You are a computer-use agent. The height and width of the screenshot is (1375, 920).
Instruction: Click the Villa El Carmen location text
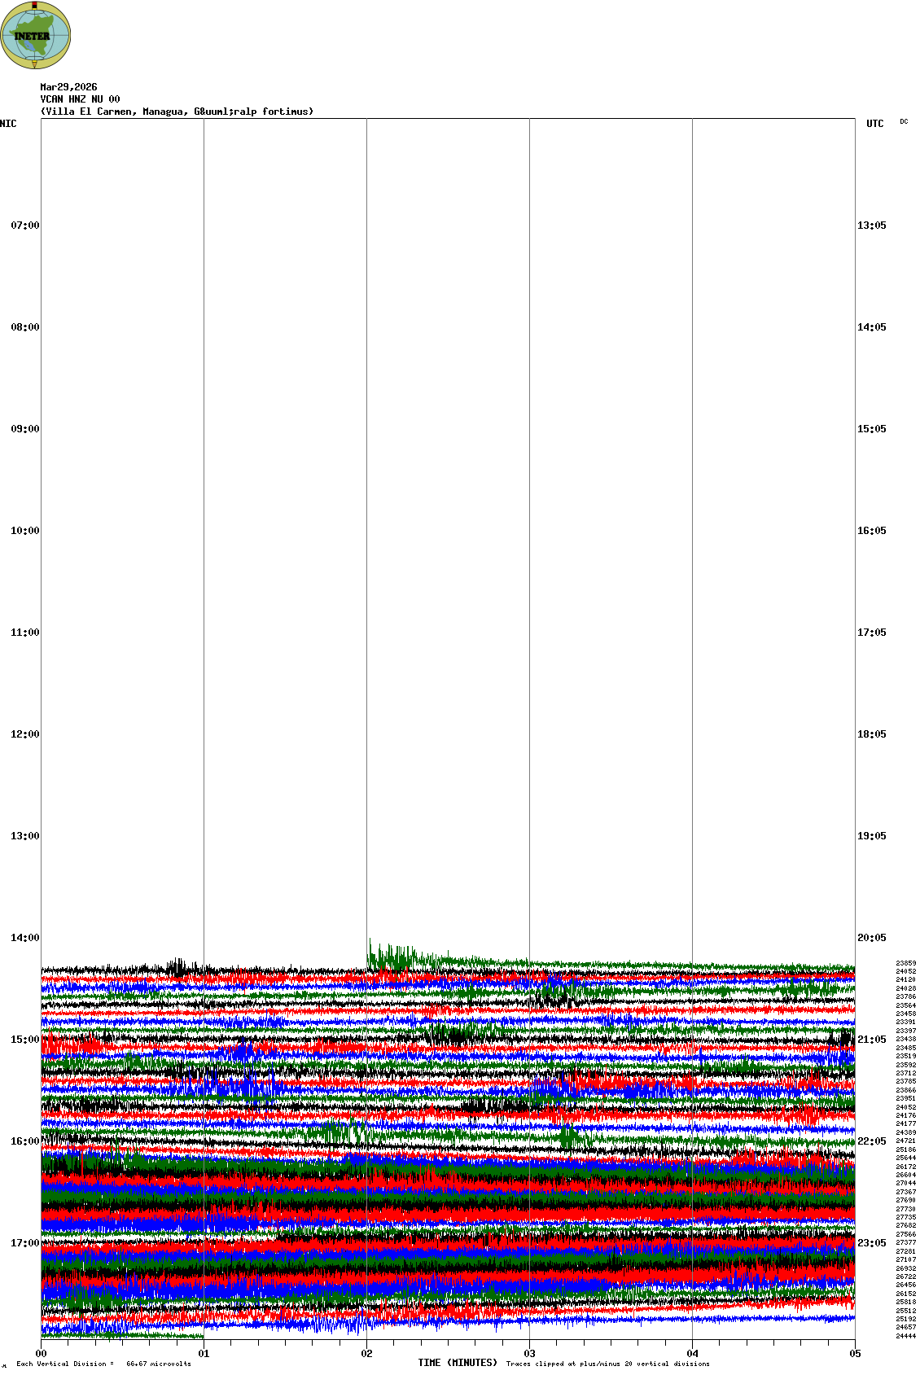click(x=177, y=112)
